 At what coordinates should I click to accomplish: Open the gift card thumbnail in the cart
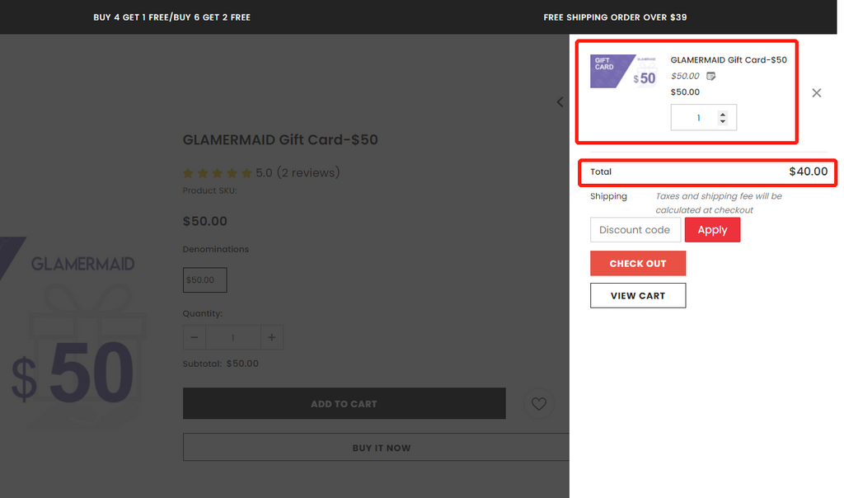point(623,72)
